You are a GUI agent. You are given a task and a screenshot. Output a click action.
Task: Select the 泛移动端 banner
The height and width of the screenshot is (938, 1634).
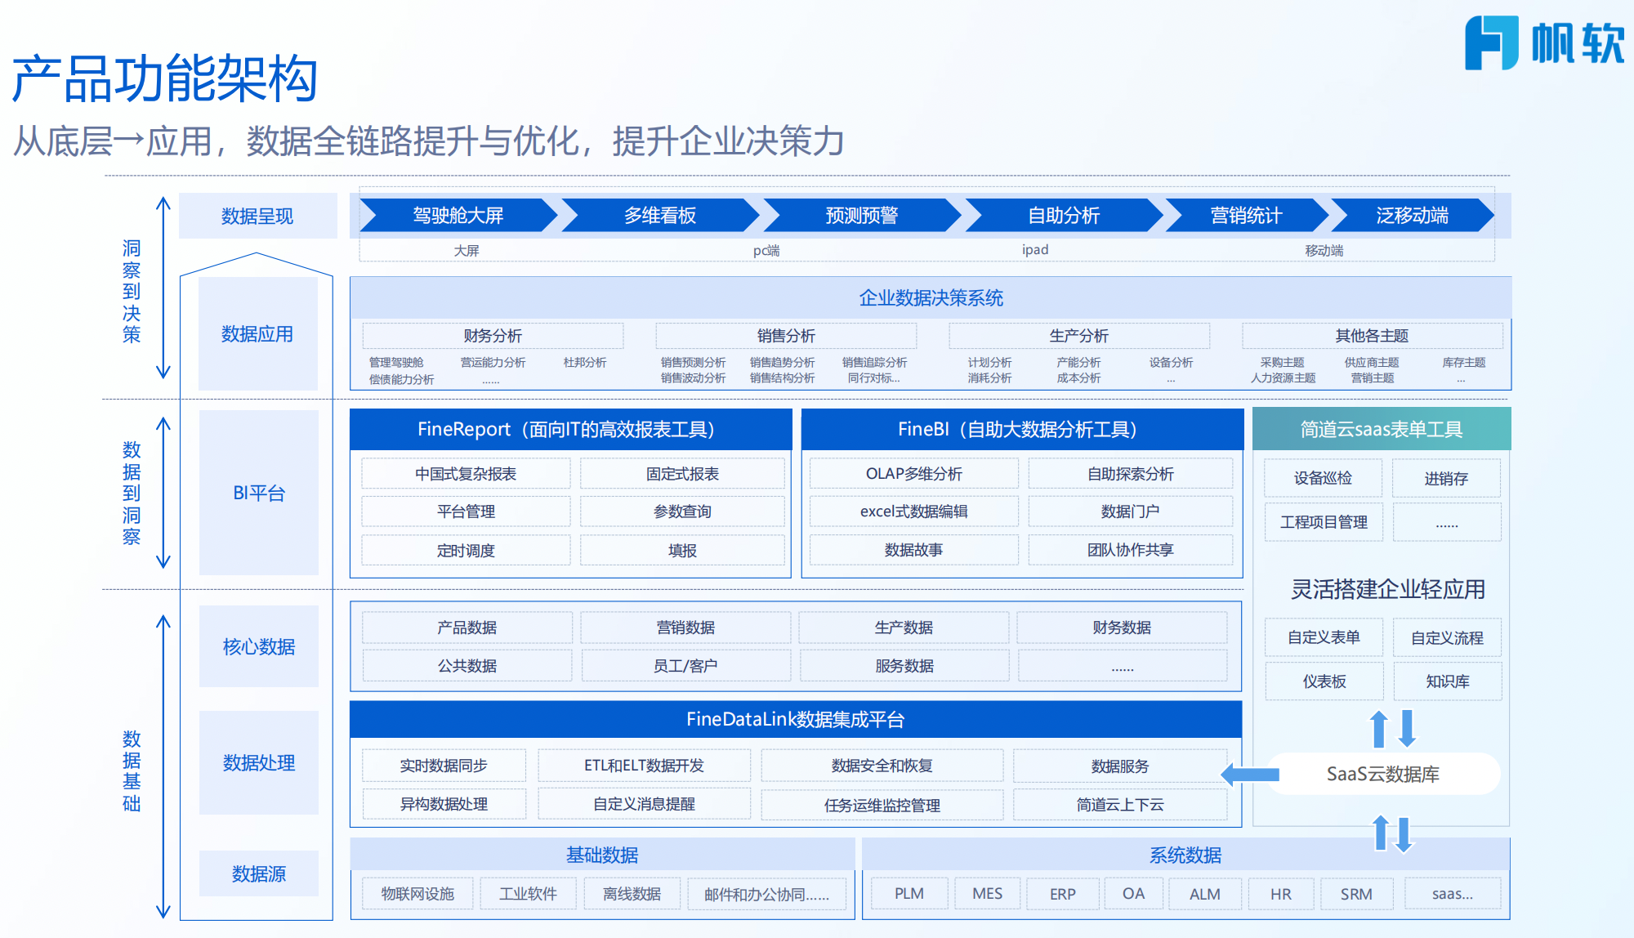click(x=1413, y=216)
